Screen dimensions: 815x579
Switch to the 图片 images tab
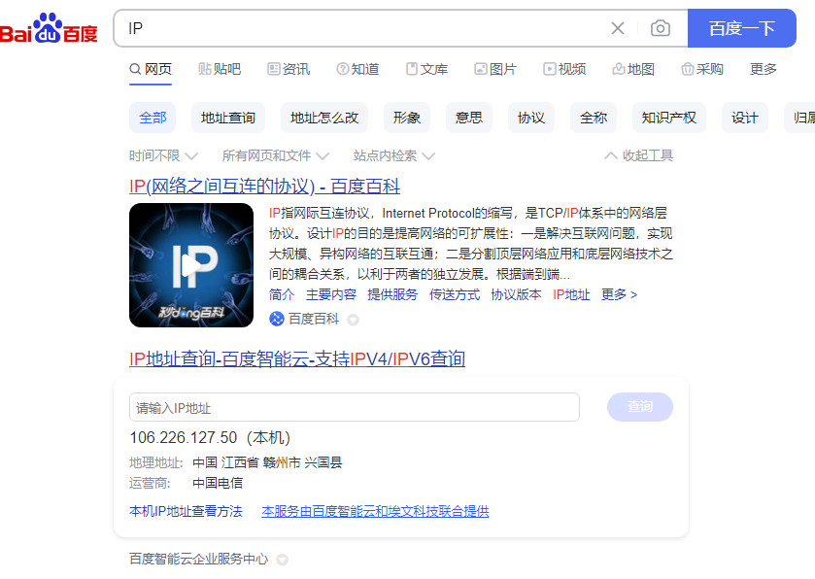tap(495, 69)
